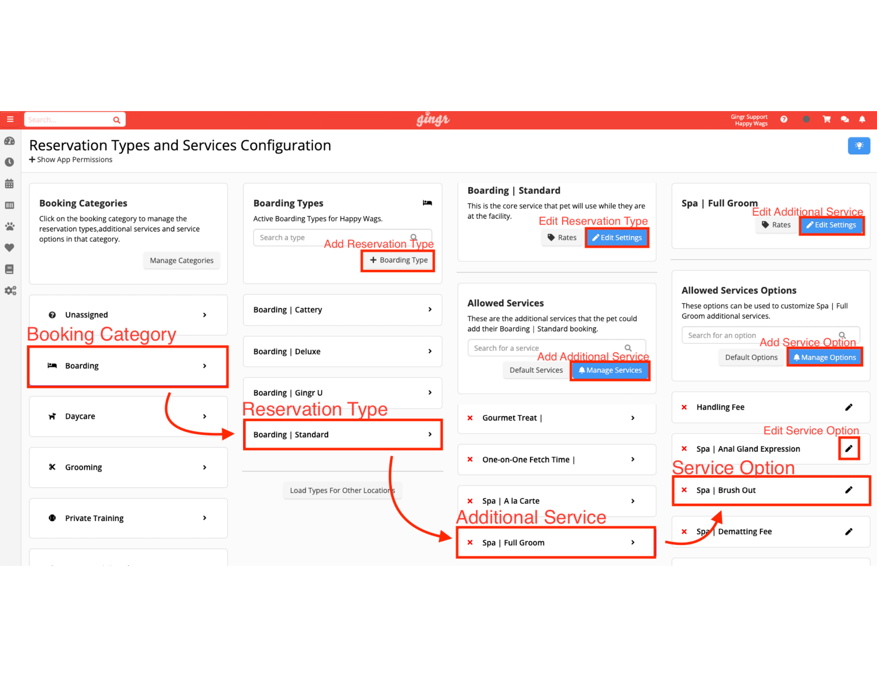Check notifications via the bell icon
This screenshot has width=877, height=677.
[863, 119]
